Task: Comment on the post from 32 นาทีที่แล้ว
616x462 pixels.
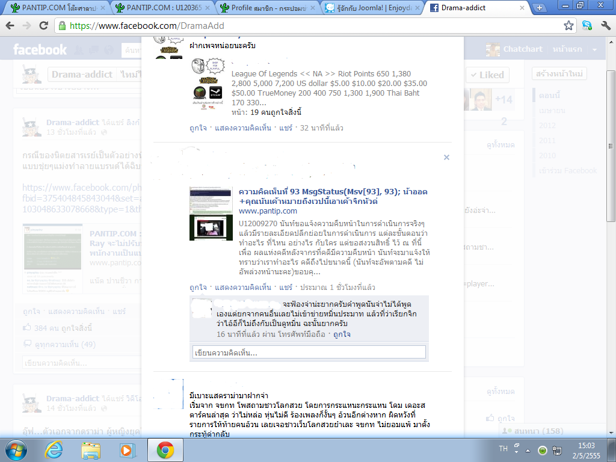Action: pyautogui.click(x=243, y=128)
